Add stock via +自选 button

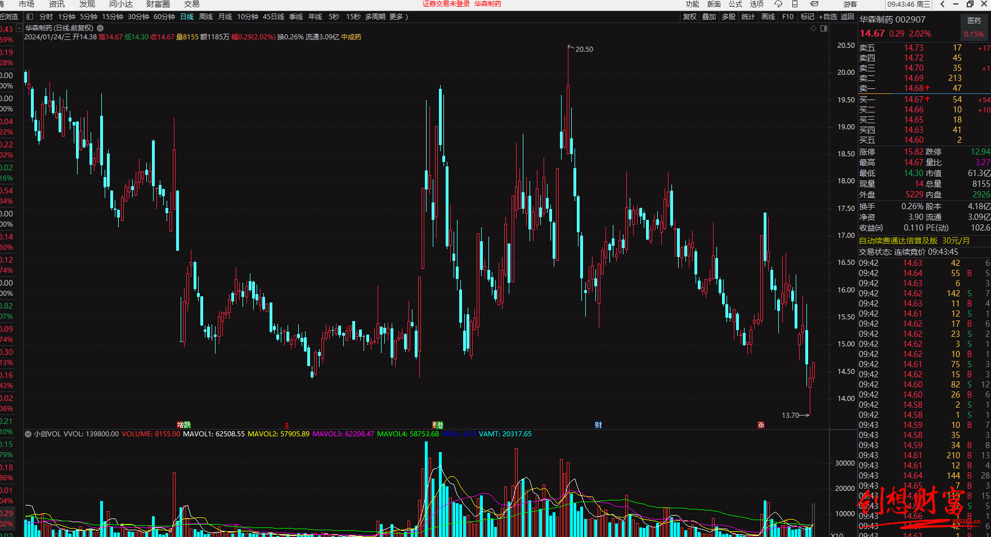828,17
